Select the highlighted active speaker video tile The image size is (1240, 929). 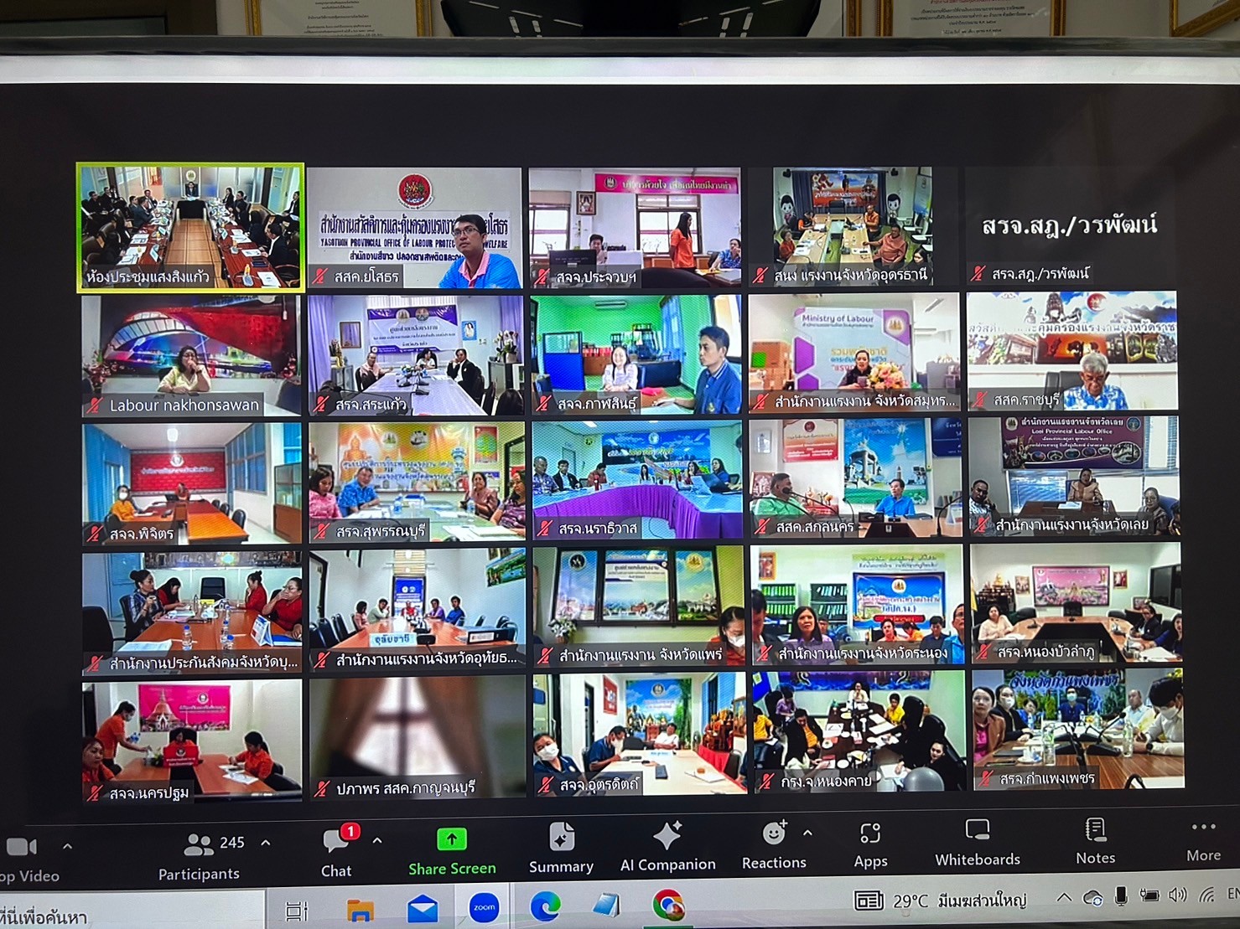coord(190,227)
